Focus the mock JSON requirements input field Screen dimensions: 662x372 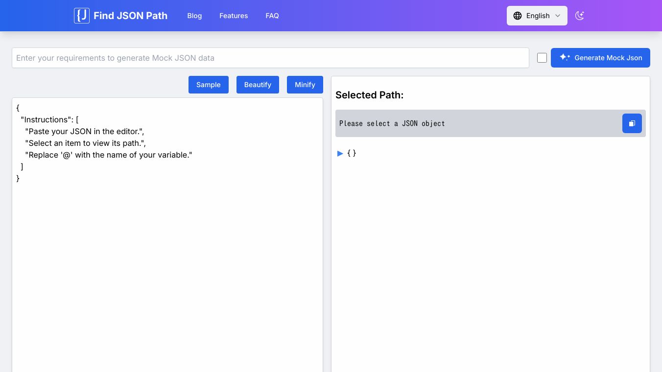pyautogui.click(x=270, y=58)
